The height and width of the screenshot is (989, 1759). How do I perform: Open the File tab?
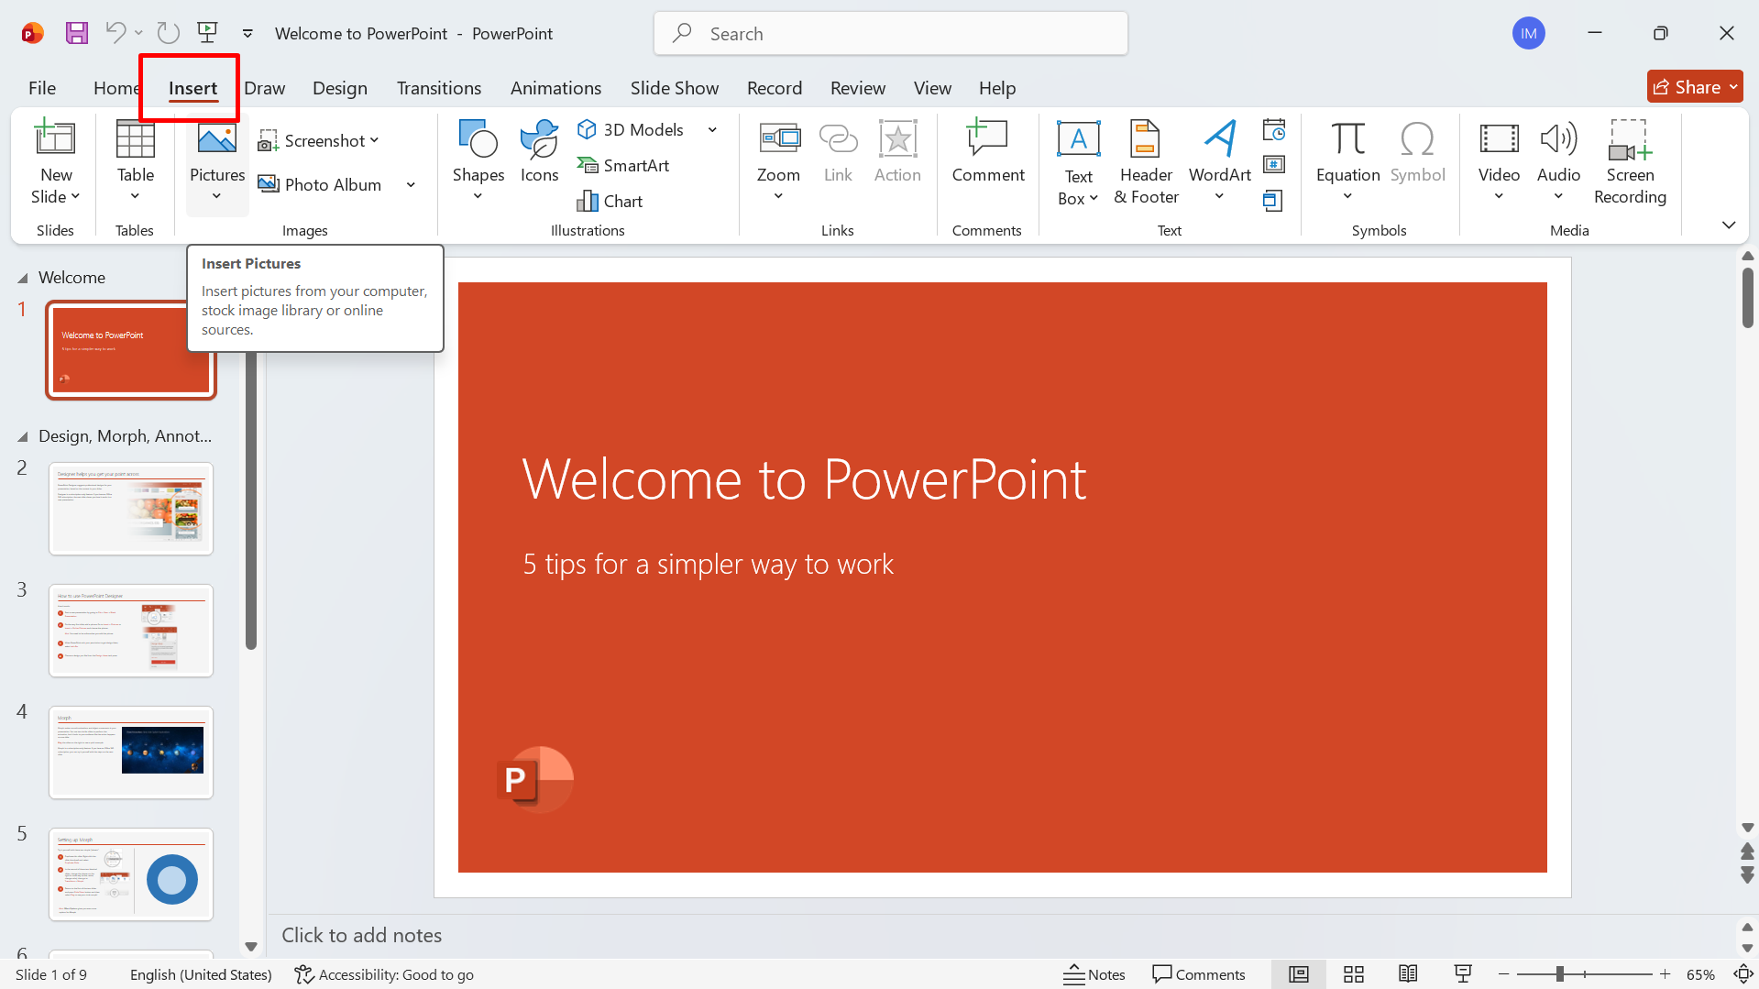[42, 88]
